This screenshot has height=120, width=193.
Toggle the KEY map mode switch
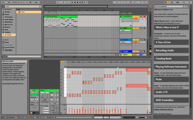tap(172, 2)
